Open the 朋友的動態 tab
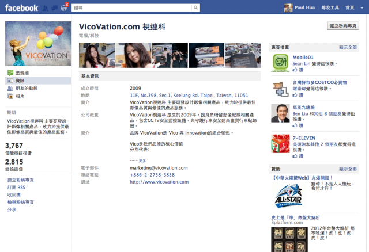The width and height of the screenshot is (369, 252). pyautogui.click(x=27, y=88)
